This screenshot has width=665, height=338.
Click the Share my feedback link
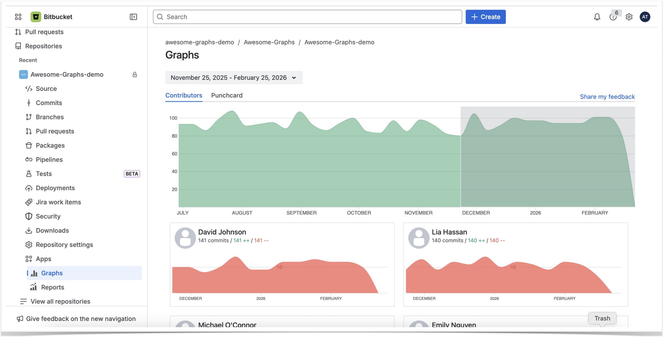point(607,96)
